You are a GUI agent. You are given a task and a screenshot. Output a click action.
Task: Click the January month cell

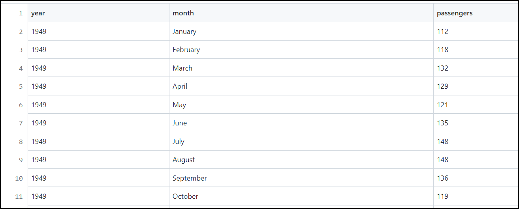pos(184,32)
